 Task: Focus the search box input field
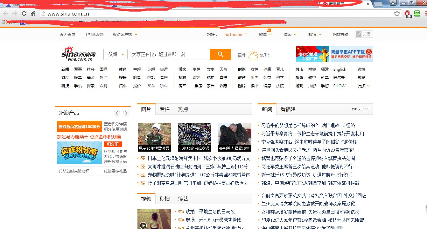coord(169,55)
